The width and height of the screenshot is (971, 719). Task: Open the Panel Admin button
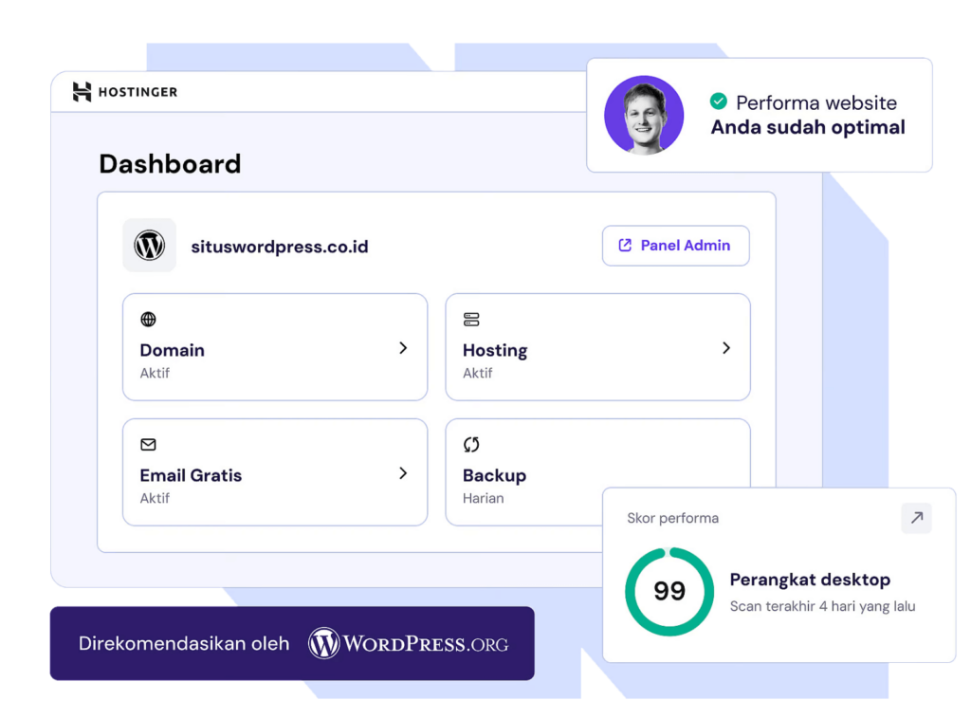pyautogui.click(x=675, y=245)
